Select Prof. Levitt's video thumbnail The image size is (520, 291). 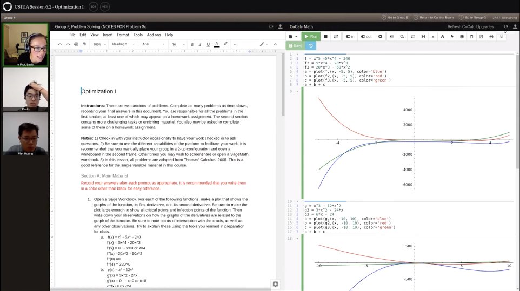[x=25, y=45]
